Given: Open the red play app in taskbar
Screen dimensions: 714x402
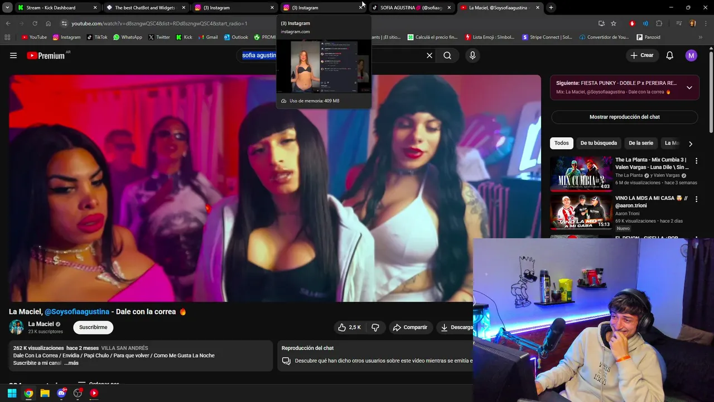Looking at the screenshot, I should click(94, 393).
